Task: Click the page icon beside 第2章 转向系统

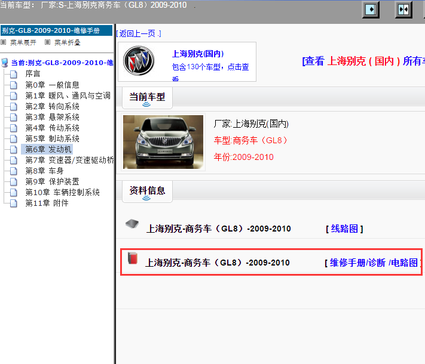Action: coord(14,106)
